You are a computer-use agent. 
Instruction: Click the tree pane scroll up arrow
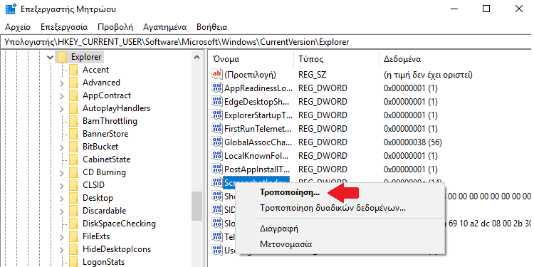197,57
